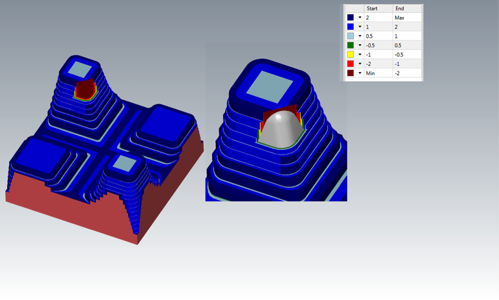This screenshot has height=300, width=499.
Task: Select the End cell showing 2
Action: (407, 27)
